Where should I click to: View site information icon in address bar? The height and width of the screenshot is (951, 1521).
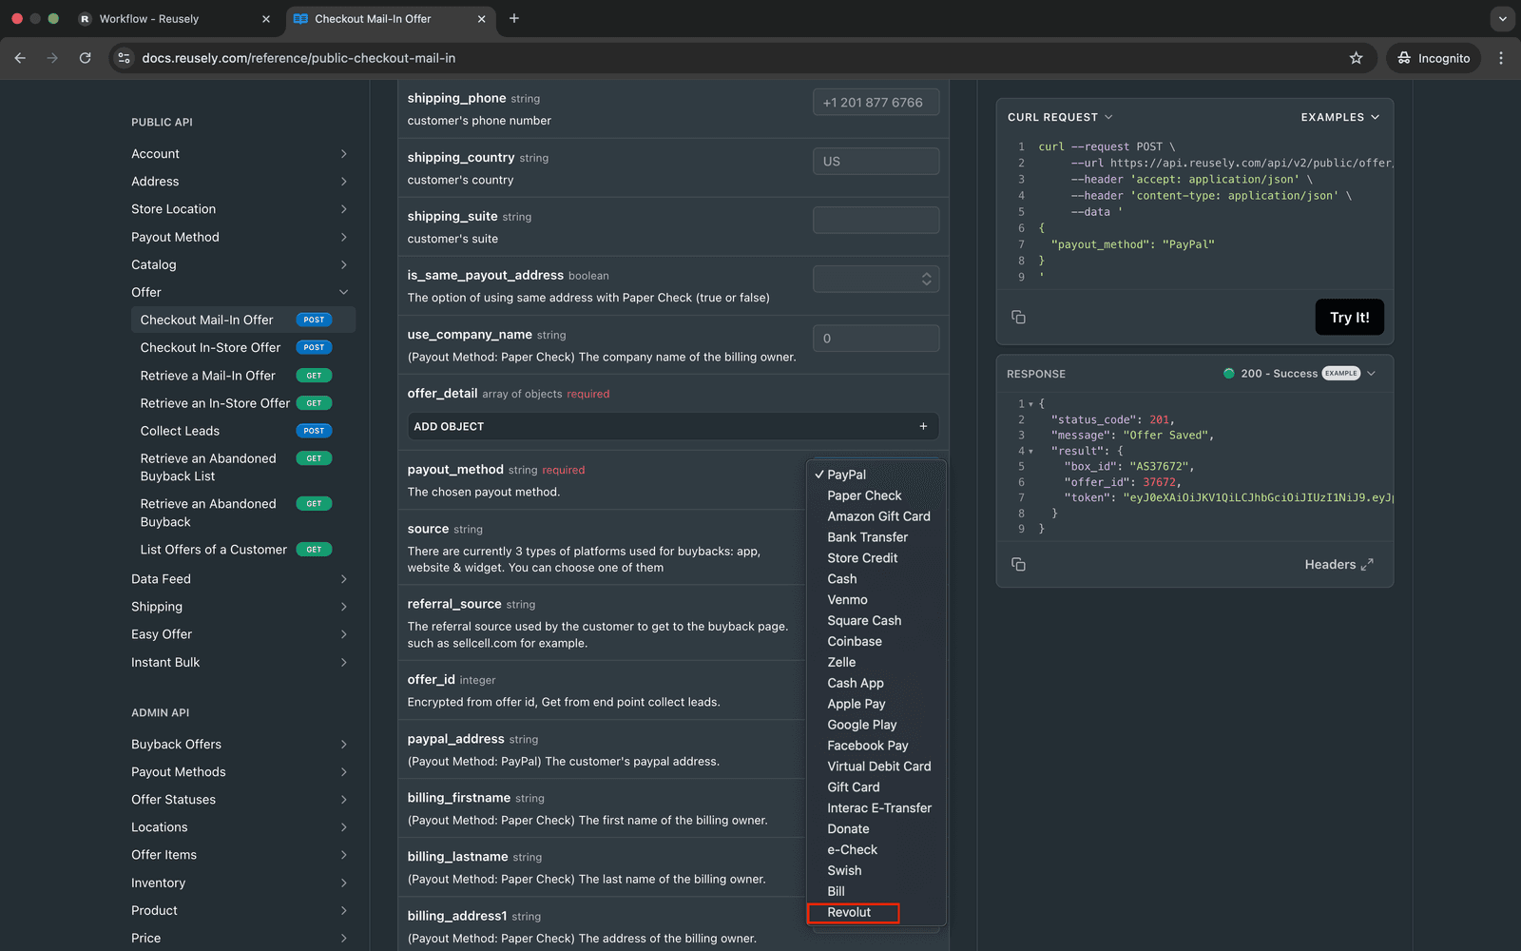pos(123,58)
